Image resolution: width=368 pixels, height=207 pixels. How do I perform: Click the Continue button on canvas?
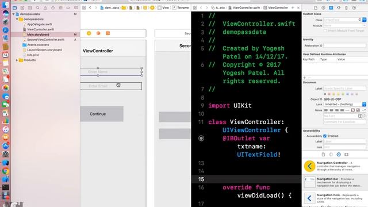(x=102, y=114)
